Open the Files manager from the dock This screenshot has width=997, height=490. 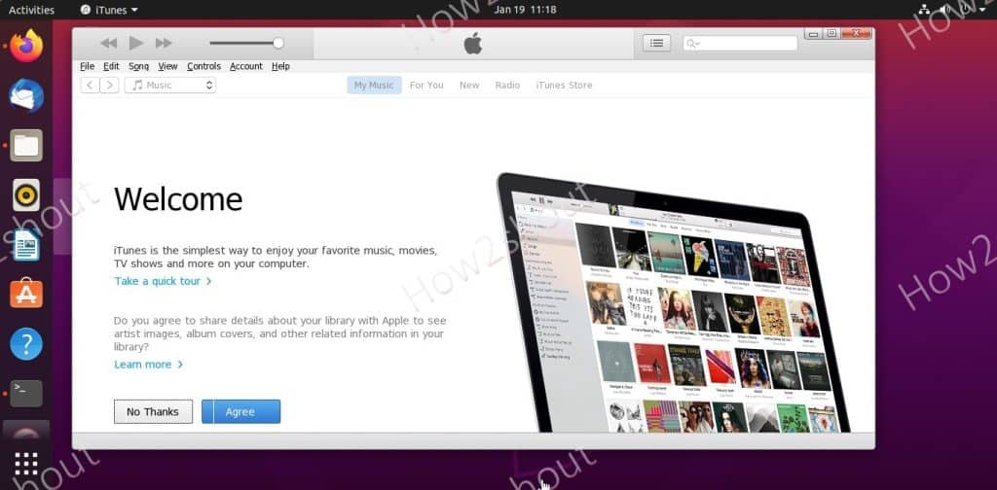pos(26,145)
